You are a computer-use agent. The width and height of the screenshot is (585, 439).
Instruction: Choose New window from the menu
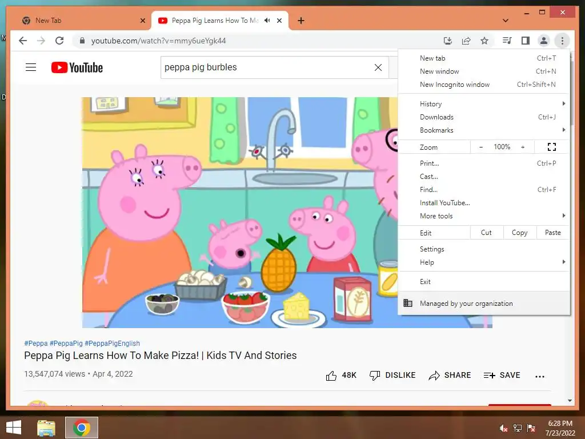pos(484,71)
